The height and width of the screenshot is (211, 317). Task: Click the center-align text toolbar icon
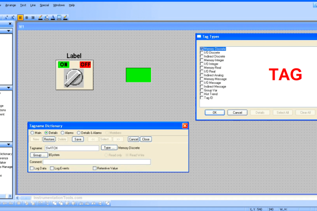[x=27, y=17]
